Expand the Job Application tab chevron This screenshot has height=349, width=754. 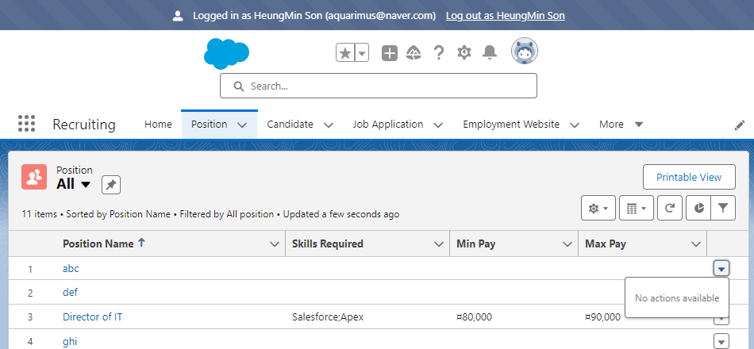[x=438, y=125]
